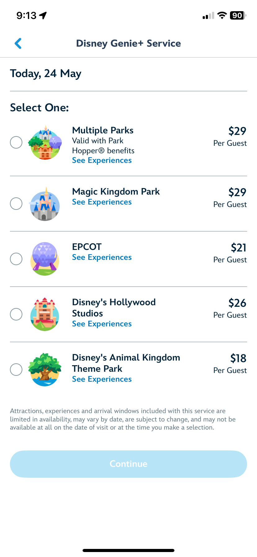The width and height of the screenshot is (257, 557).
Task: Tap the $21 EPCOT price
Action: point(238,248)
